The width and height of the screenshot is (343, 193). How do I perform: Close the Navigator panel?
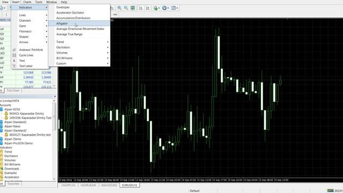pos(55,96)
